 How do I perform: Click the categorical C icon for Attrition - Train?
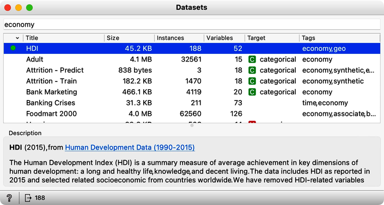point(252,81)
